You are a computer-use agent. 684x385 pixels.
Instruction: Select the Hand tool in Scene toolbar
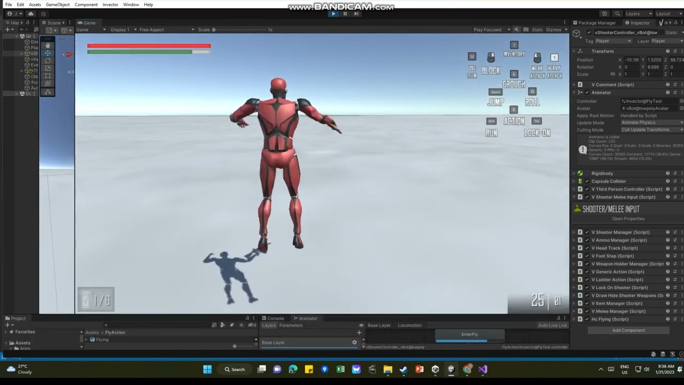click(48, 45)
